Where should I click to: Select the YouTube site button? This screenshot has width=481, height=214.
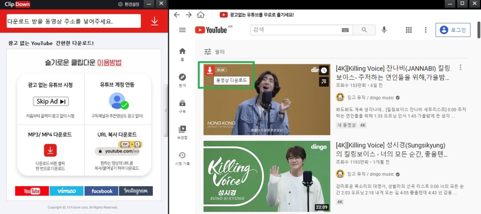[x=32, y=191]
